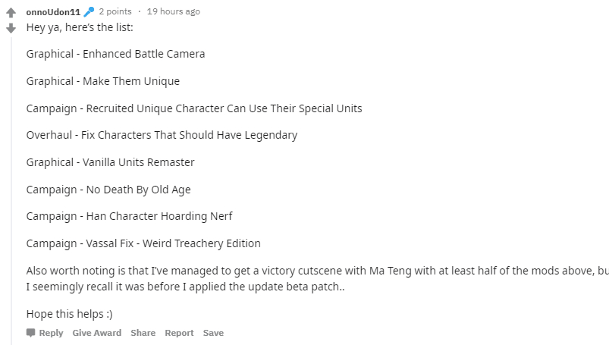The width and height of the screenshot is (609, 345).
Task: Click the 'Hope this helps :)' text
Action: 70,314
